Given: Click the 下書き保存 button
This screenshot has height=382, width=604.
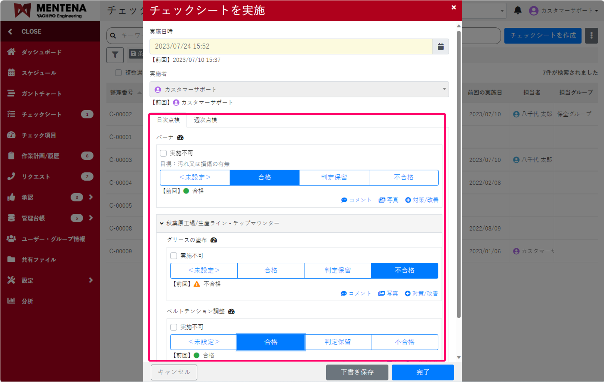Looking at the screenshot, I should pos(357,372).
